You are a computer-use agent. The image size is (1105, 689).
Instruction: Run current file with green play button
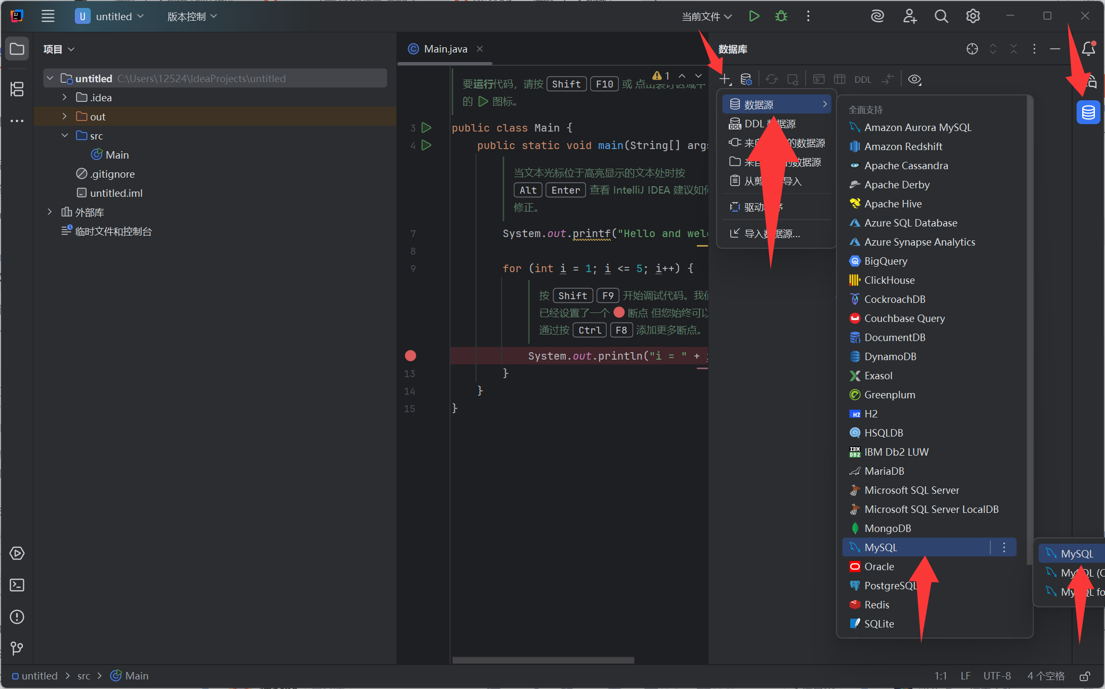tap(754, 16)
